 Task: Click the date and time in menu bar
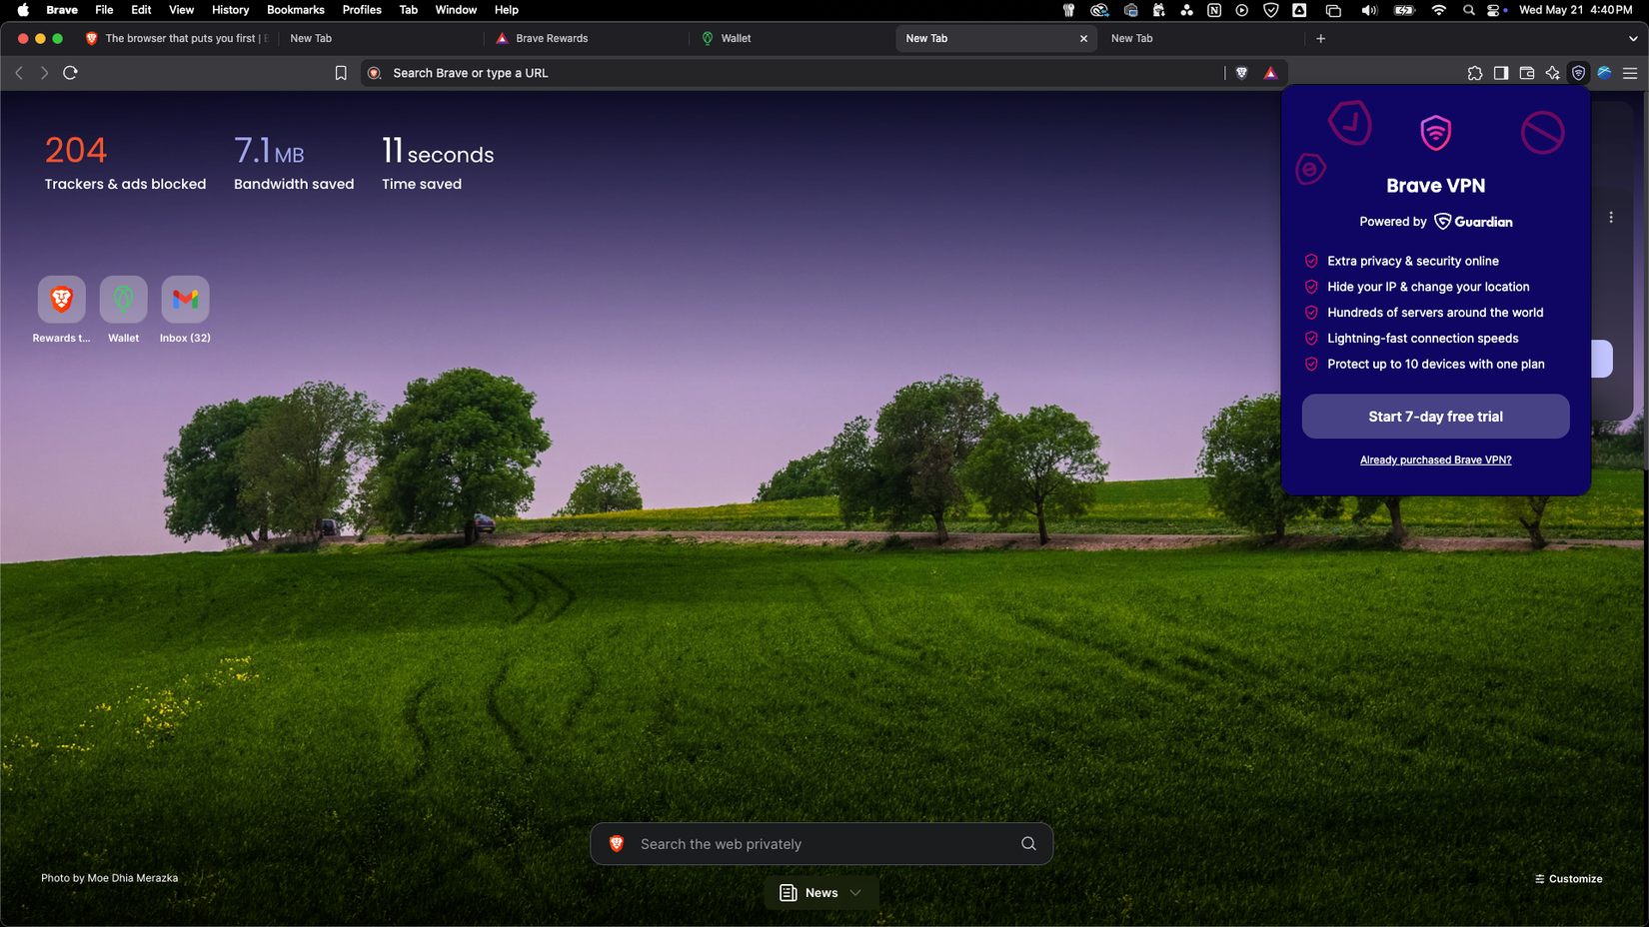1575,10
